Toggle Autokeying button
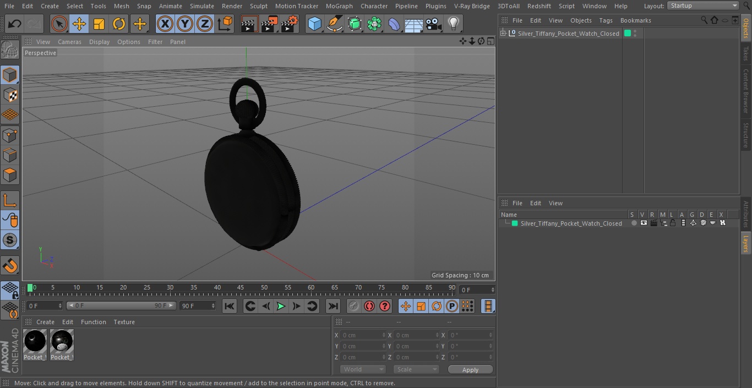The width and height of the screenshot is (752, 388). coord(369,306)
